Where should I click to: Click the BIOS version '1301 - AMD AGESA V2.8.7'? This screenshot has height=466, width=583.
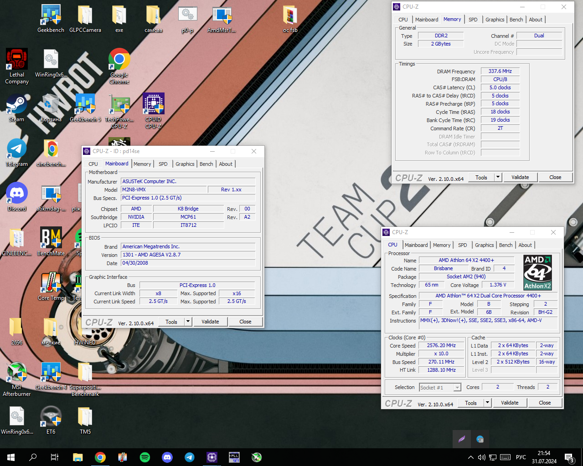click(x=188, y=255)
